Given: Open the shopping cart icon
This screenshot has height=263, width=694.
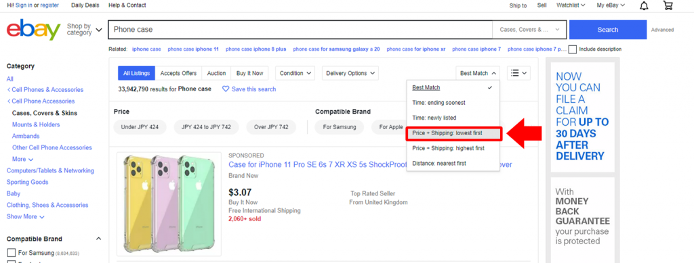Looking at the screenshot, I should point(668,5).
